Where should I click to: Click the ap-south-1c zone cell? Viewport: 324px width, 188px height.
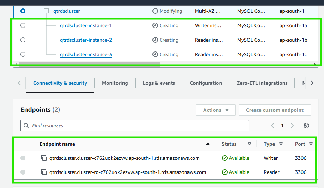pos(293,54)
